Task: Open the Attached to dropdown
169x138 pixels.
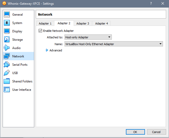Action: [x=88, y=37]
